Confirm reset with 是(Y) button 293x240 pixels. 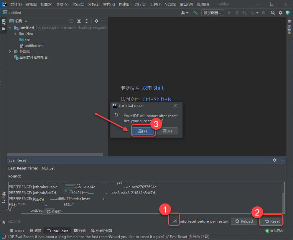pos(142,131)
